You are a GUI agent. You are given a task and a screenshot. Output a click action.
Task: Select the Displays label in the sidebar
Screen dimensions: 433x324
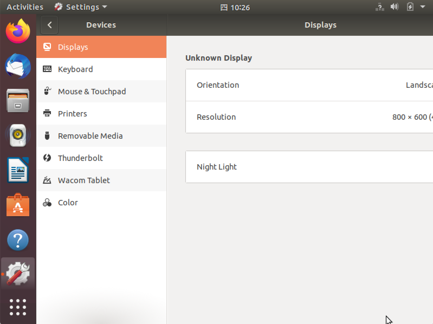pos(73,47)
